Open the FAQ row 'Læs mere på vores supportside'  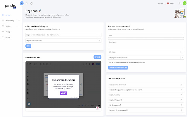(146, 110)
